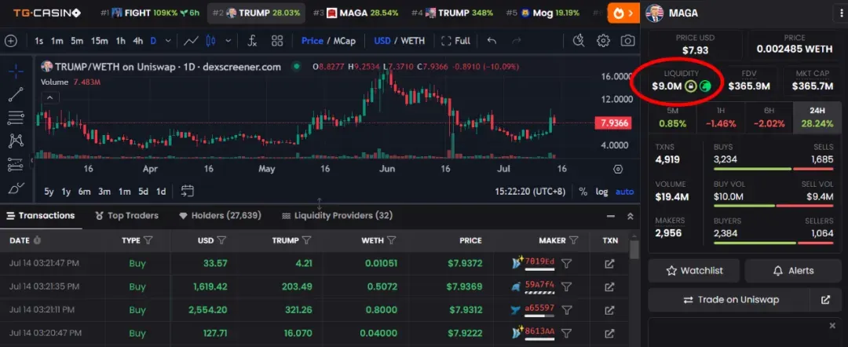Open the go-to date range icon
The height and width of the screenshot is (347, 848).
tap(187, 191)
